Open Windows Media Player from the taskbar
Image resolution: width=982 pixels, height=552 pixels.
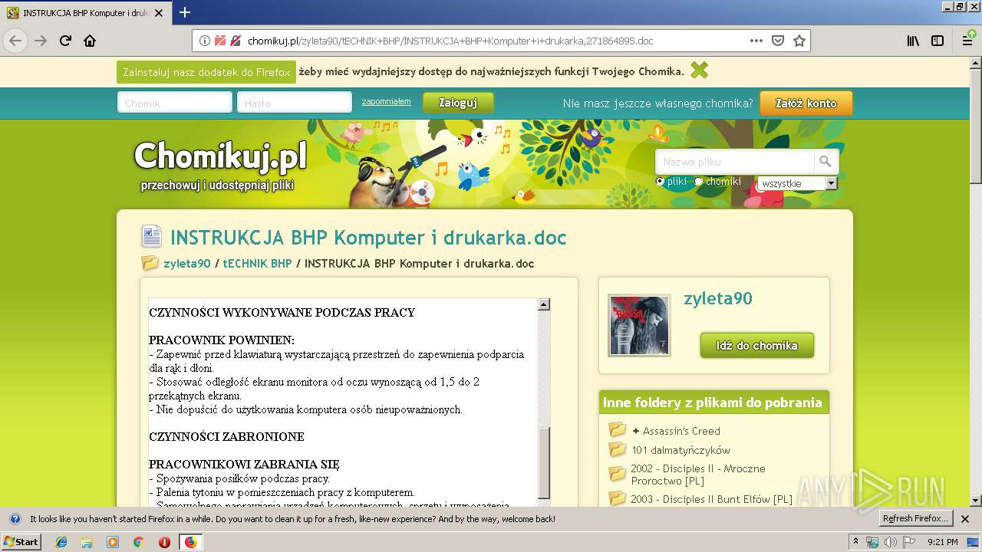point(113,542)
